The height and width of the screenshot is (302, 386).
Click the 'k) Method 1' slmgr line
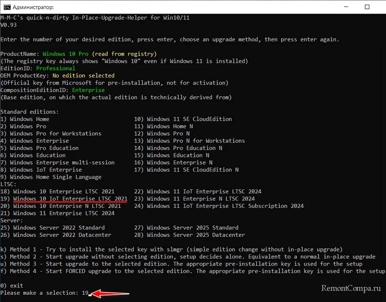coord(171,250)
